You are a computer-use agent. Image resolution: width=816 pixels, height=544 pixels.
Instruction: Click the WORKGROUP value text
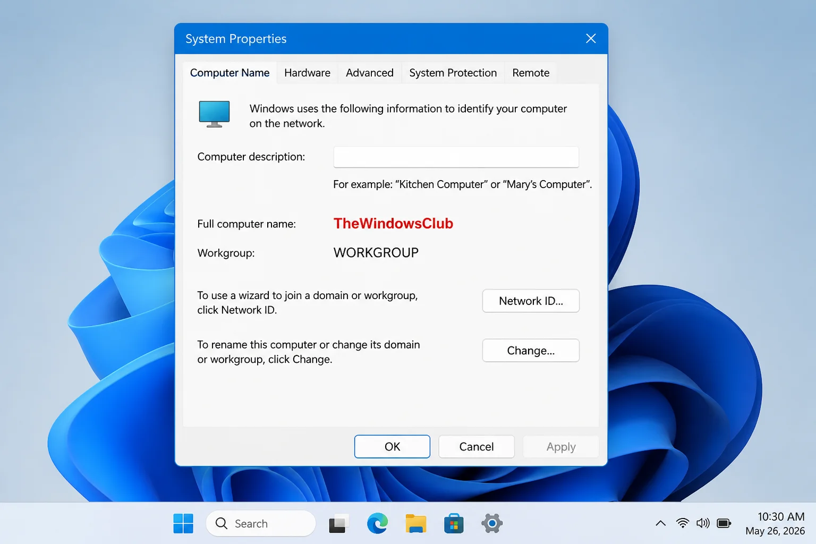[x=376, y=253]
